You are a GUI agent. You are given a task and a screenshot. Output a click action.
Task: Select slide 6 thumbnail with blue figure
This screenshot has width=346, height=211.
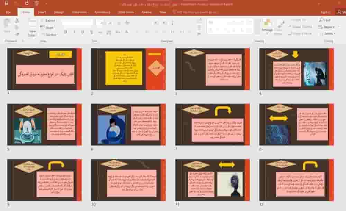pos(128,124)
